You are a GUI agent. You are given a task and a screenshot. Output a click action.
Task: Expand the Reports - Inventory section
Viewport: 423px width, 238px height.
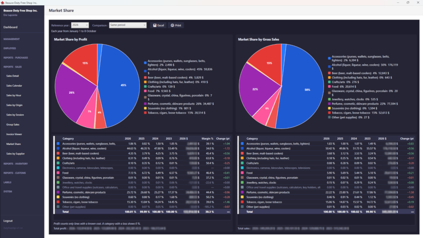pos(16,164)
